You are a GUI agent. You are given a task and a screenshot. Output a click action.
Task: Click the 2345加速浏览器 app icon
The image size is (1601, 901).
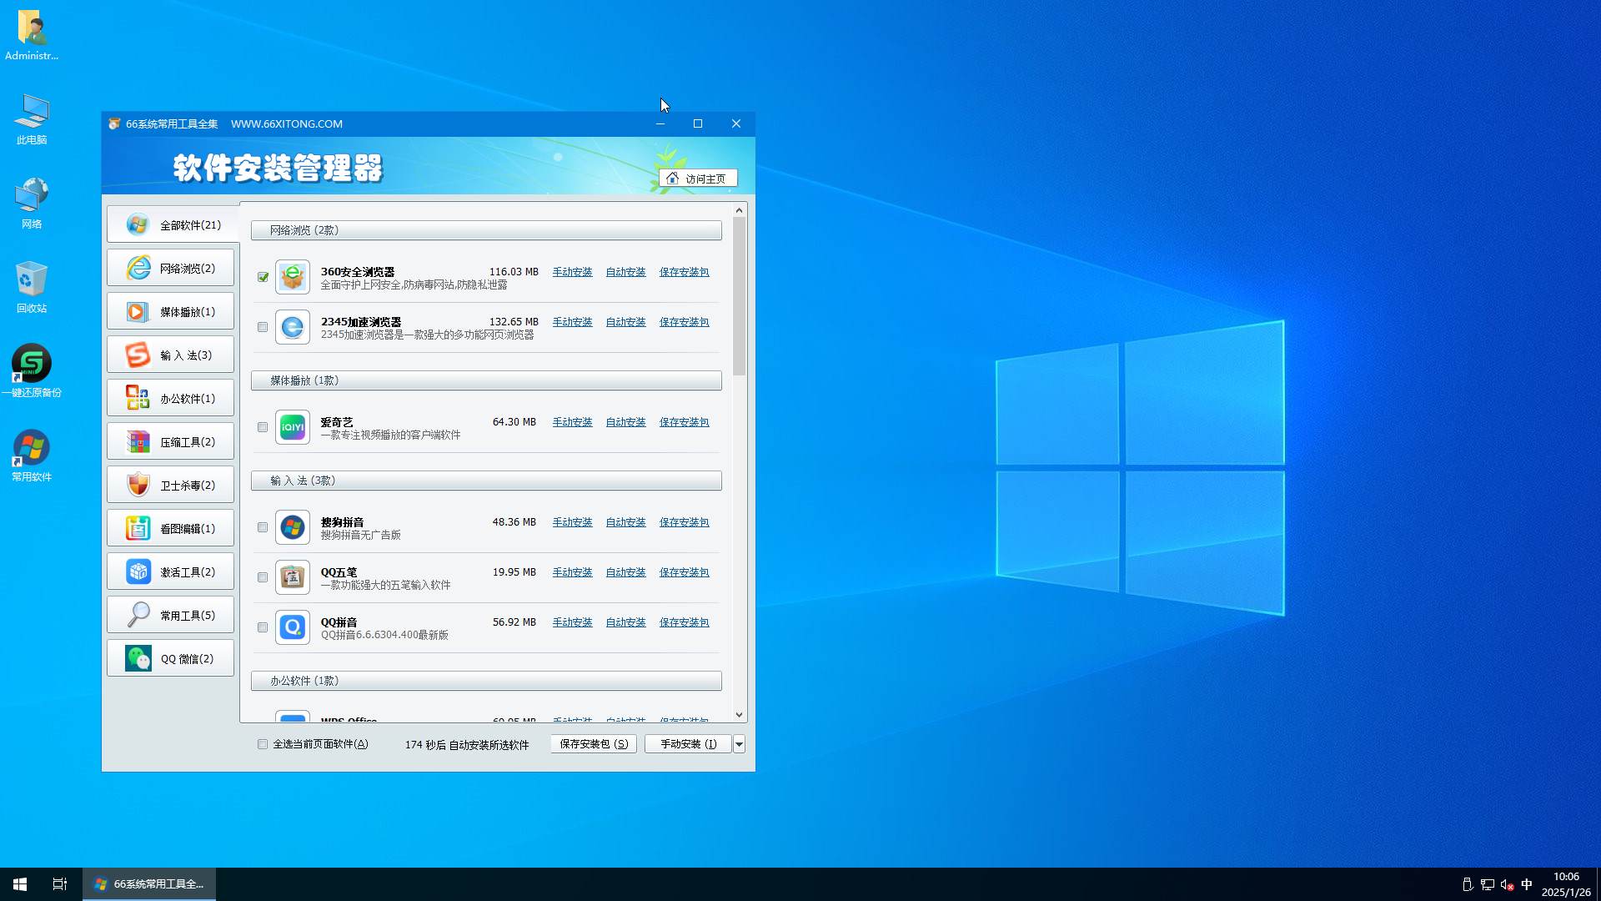coord(293,327)
